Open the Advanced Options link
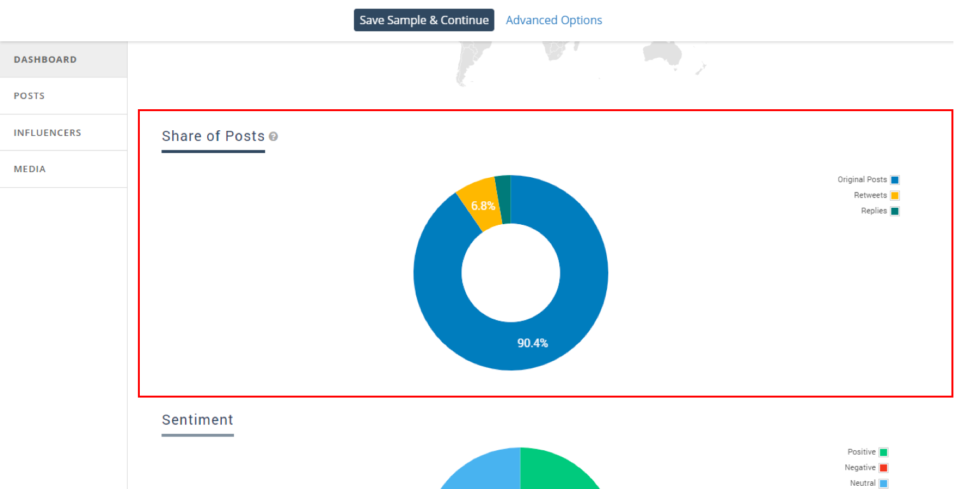Viewport: 954px width, 489px height. click(554, 20)
